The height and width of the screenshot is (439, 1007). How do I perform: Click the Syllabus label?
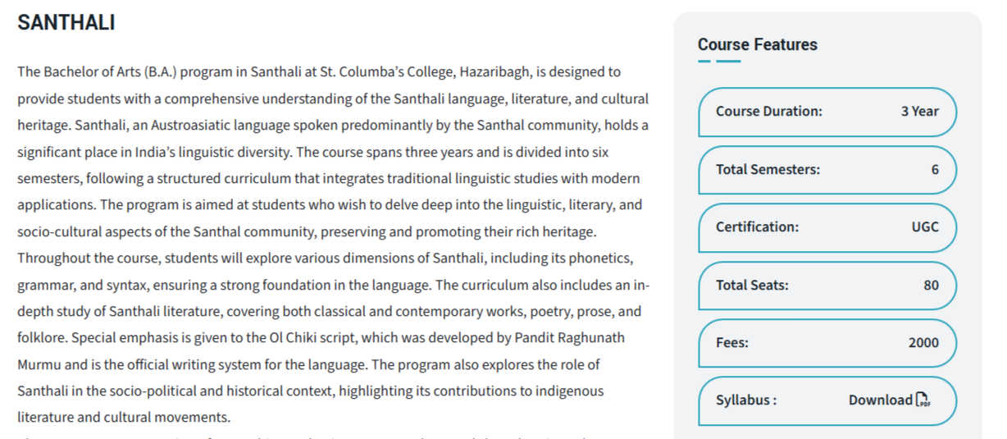(x=745, y=400)
